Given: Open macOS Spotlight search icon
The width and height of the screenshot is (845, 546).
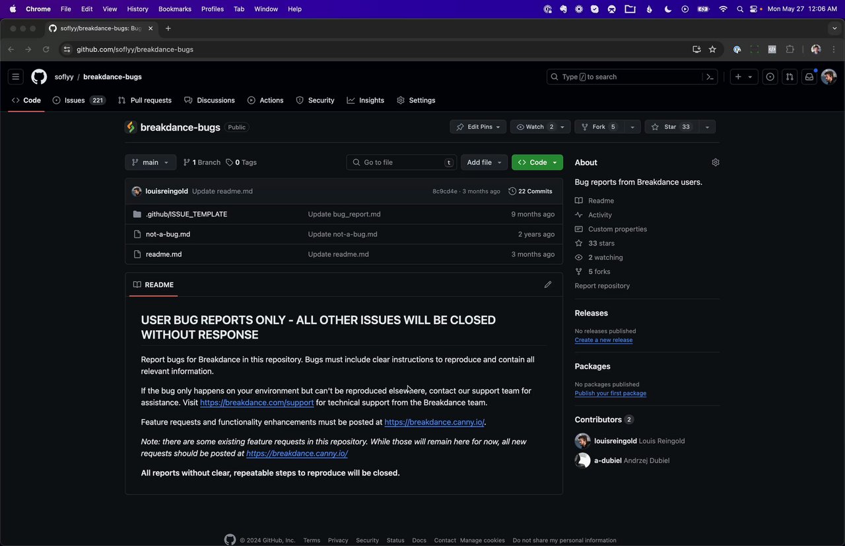Looking at the screenshot, I should tap(740, 9).
